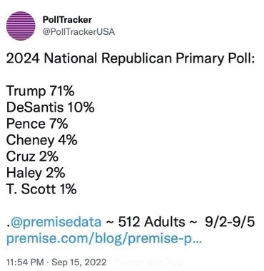Image resolution: width=264 pixels, height=271 pixels.
Task: Follow the premise.com/blog/premise-p… link
Action: tap(104, 239)
